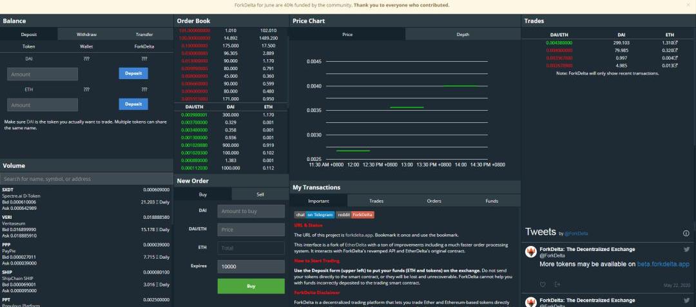Open the external link icon on the 1.310 ETH trade

[x=676, y=43]
